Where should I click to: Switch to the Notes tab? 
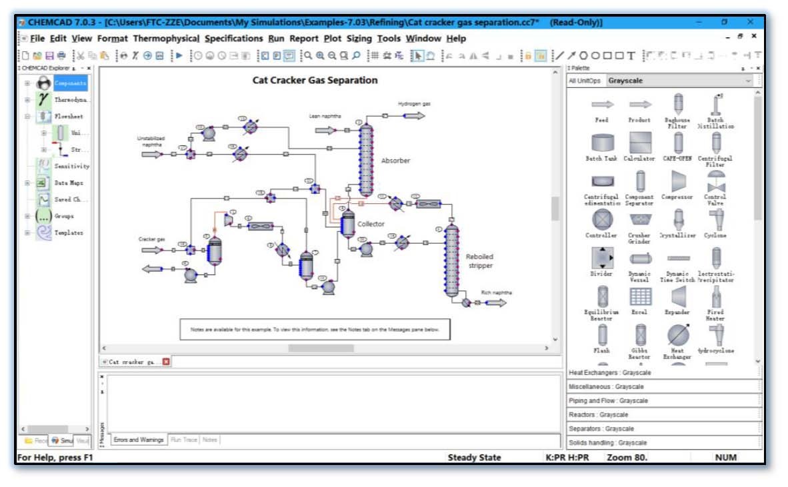coord(210,440)
